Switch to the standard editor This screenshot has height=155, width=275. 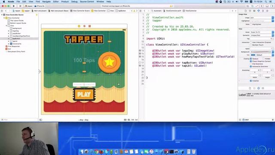tap(247, 6)
